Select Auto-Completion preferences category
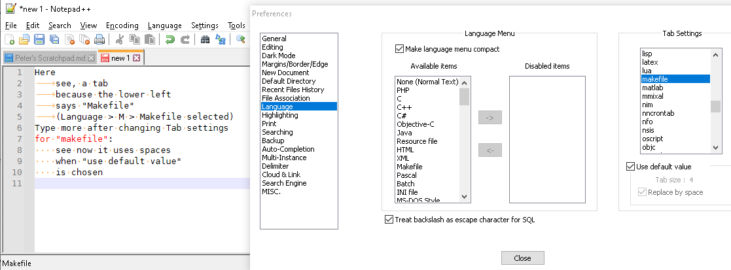Screen dimensions: 731x270 288,149
